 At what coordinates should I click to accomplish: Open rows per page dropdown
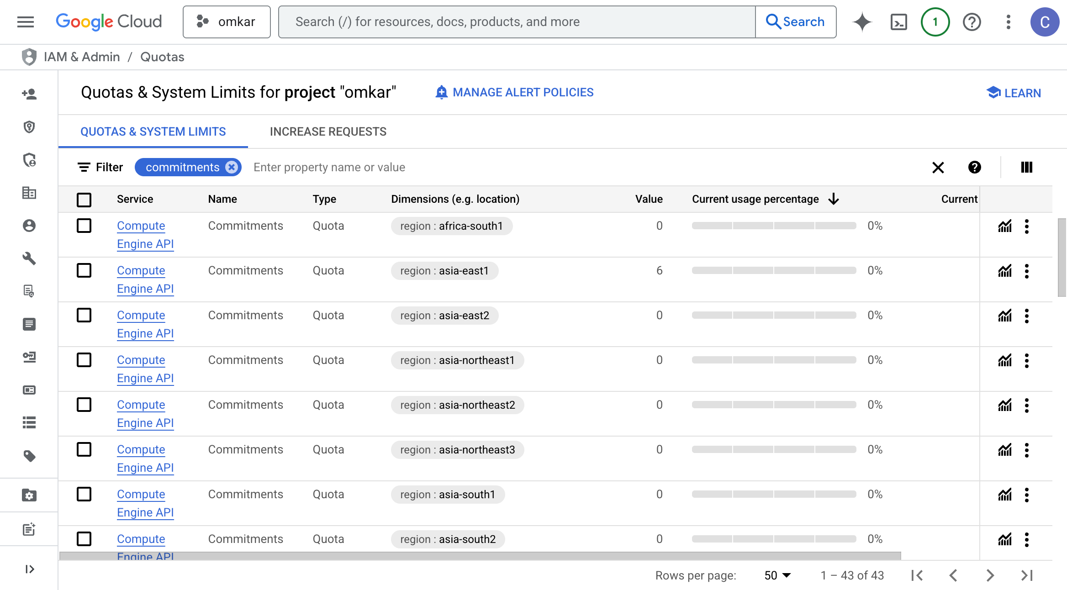click(x=777, y=575)
